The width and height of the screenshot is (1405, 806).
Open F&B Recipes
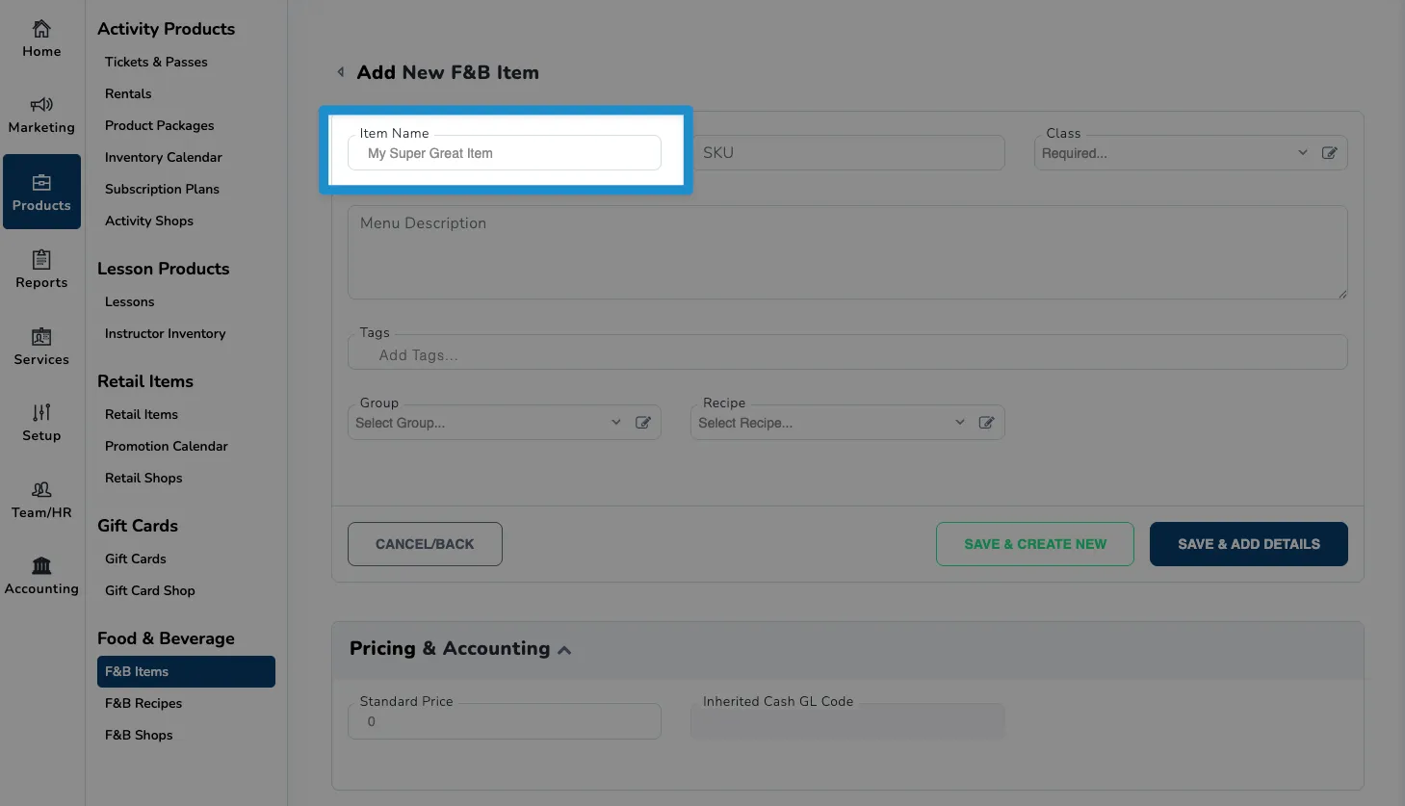[x=143, y=703]
